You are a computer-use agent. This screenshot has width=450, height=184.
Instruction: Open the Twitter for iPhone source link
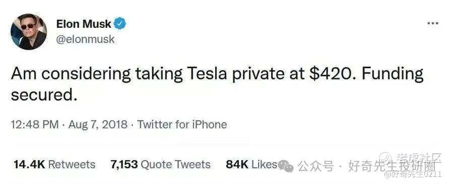[x=182, y=125]
